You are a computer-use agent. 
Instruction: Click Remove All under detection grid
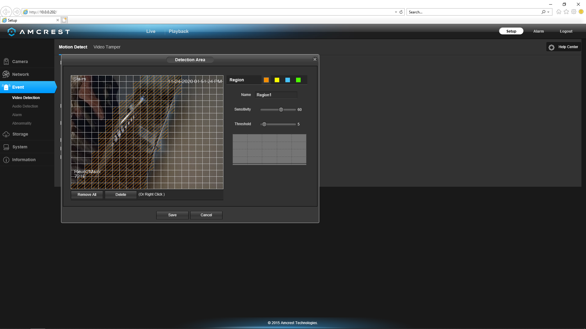tap(87, 195)
